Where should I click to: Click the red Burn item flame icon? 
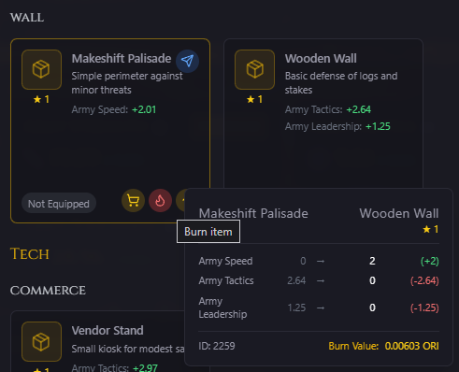[160, 201]
